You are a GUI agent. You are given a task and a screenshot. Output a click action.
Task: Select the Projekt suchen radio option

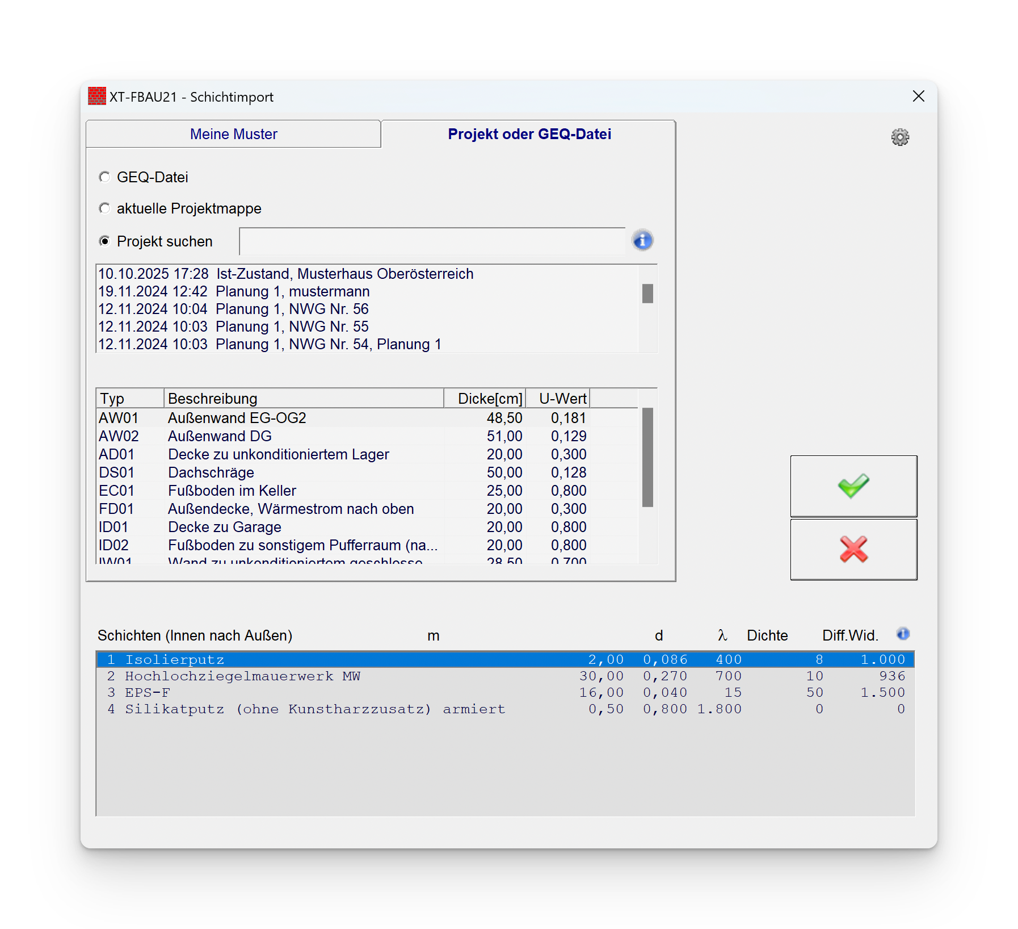pyautogui.click(x=105, y=241)
